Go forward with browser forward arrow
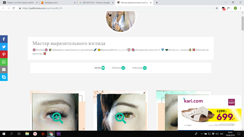This screenshot has width=244, height=137. click(9, 8)
